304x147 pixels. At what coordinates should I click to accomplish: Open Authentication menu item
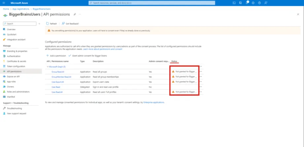coord(14,56)
